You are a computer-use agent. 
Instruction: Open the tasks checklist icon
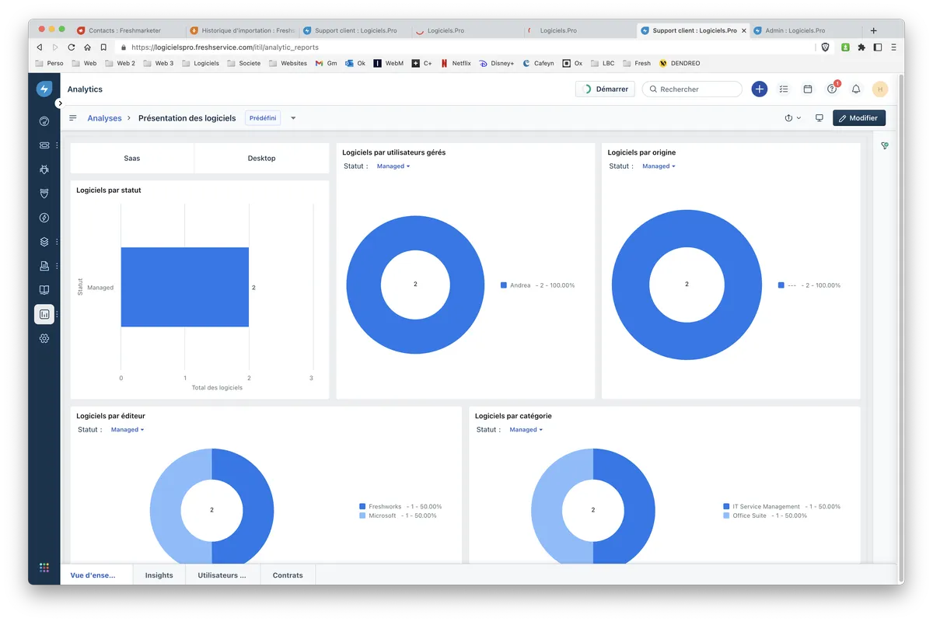click(x=784, y=89)
